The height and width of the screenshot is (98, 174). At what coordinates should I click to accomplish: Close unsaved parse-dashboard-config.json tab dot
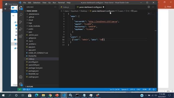pyautogui.click(x=103, y=7)
